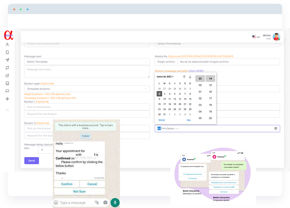The height and width of the screenshot is (208, 290).
Task: Click the Borrar link in calendar
Action: (162, 120)
